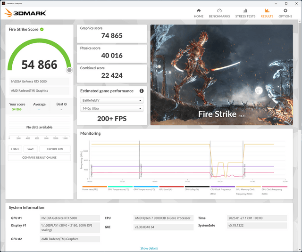Screen dimensions: 302x252
Task: Open the Results bar chart icon
Action: 267,10
